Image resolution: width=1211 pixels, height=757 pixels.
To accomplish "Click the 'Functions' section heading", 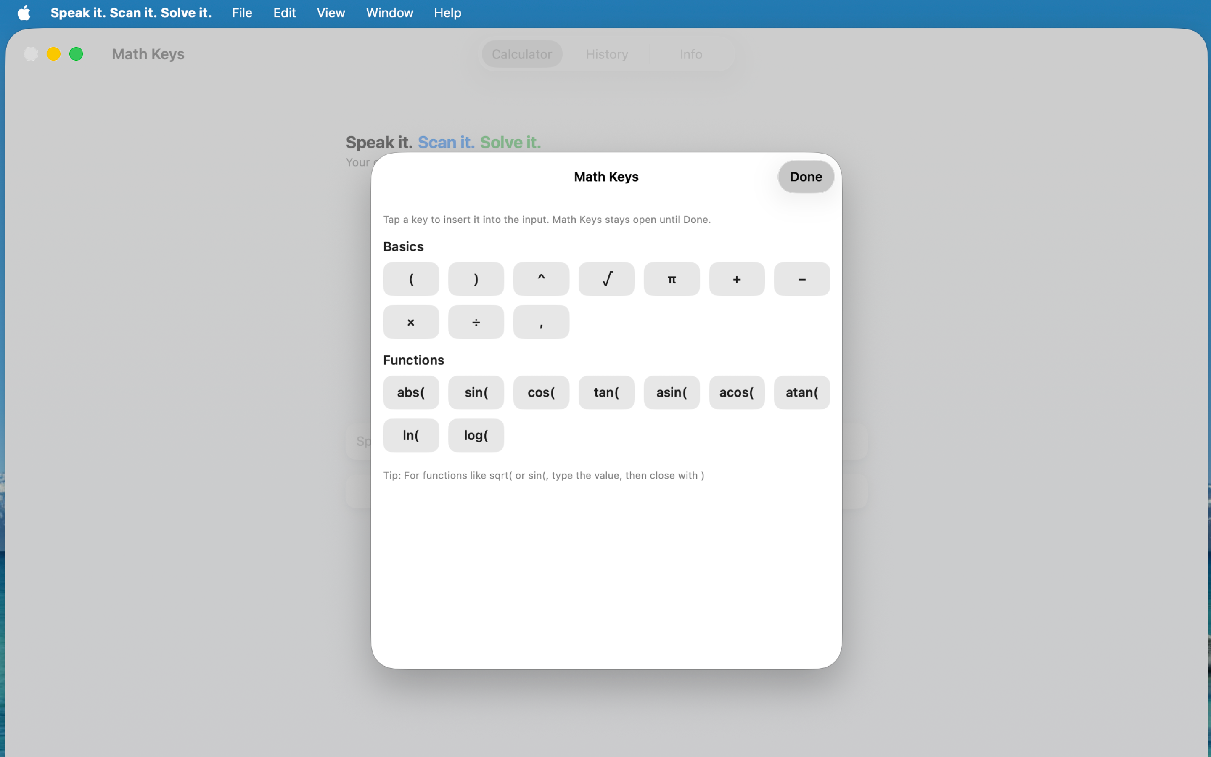I will pyautogui.click(x=413, y=360).
